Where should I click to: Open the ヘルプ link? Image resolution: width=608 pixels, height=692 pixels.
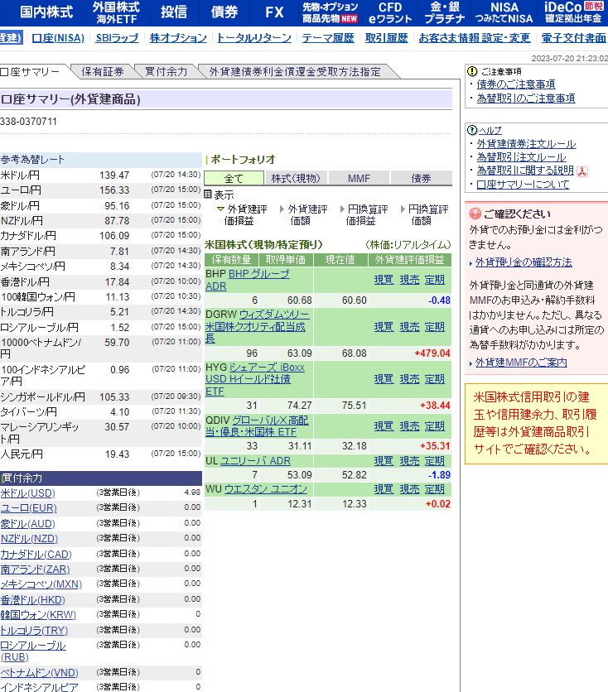490,130
